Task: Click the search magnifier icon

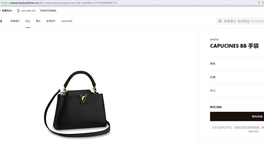Action: (220, 21)
